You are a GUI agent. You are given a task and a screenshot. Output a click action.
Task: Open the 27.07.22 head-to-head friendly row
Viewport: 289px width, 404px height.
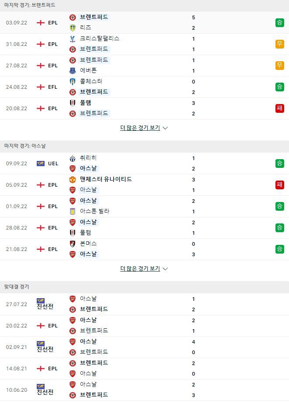(144, 304)
